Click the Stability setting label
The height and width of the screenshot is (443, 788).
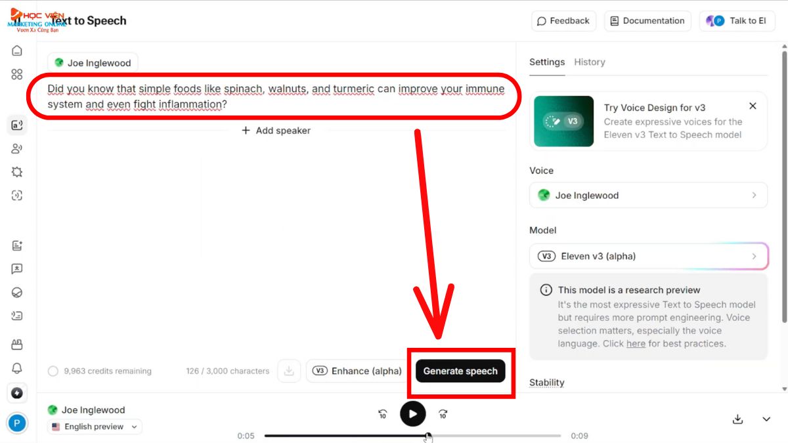point(547,383)
